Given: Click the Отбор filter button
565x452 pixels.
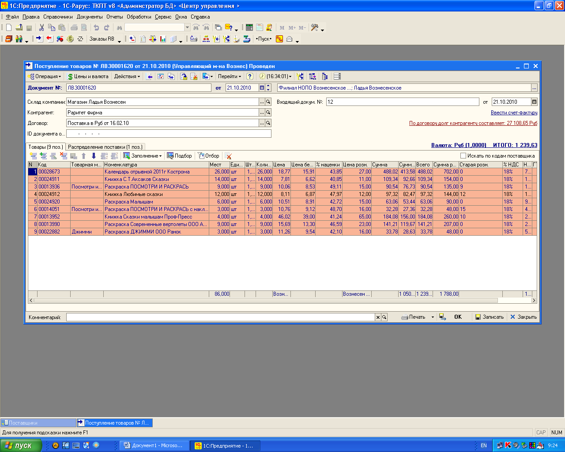Looking at the screenshot, I should [x=208, y=156].
